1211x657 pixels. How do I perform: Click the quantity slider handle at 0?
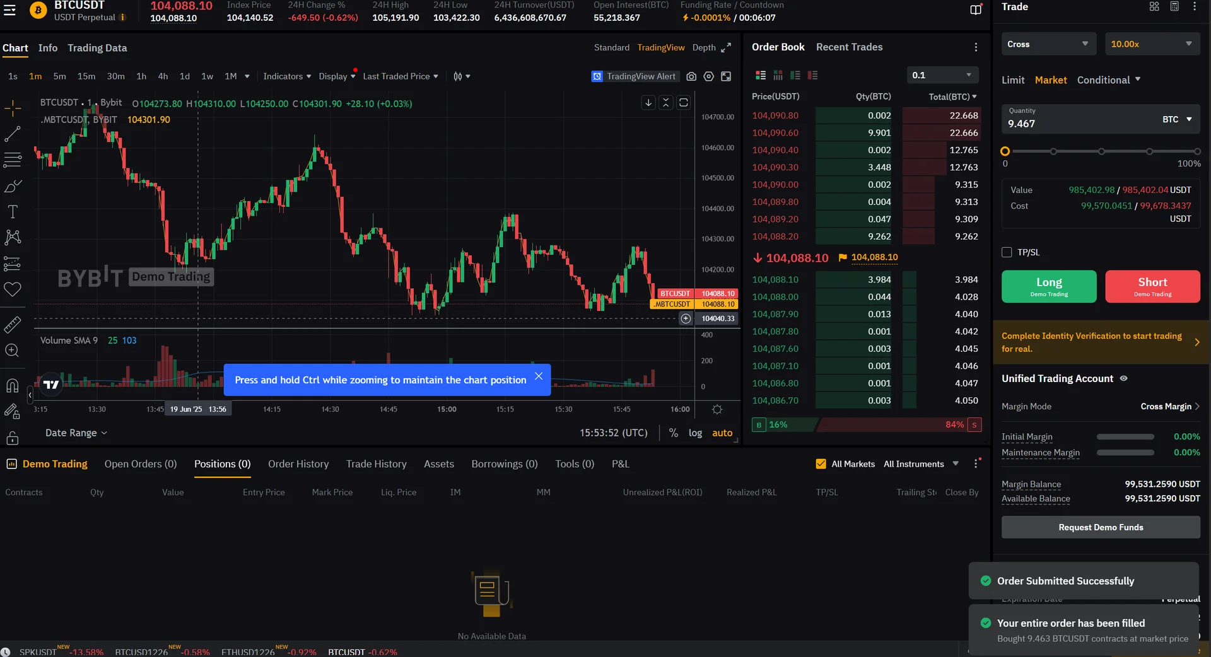tap(1005, 151)
